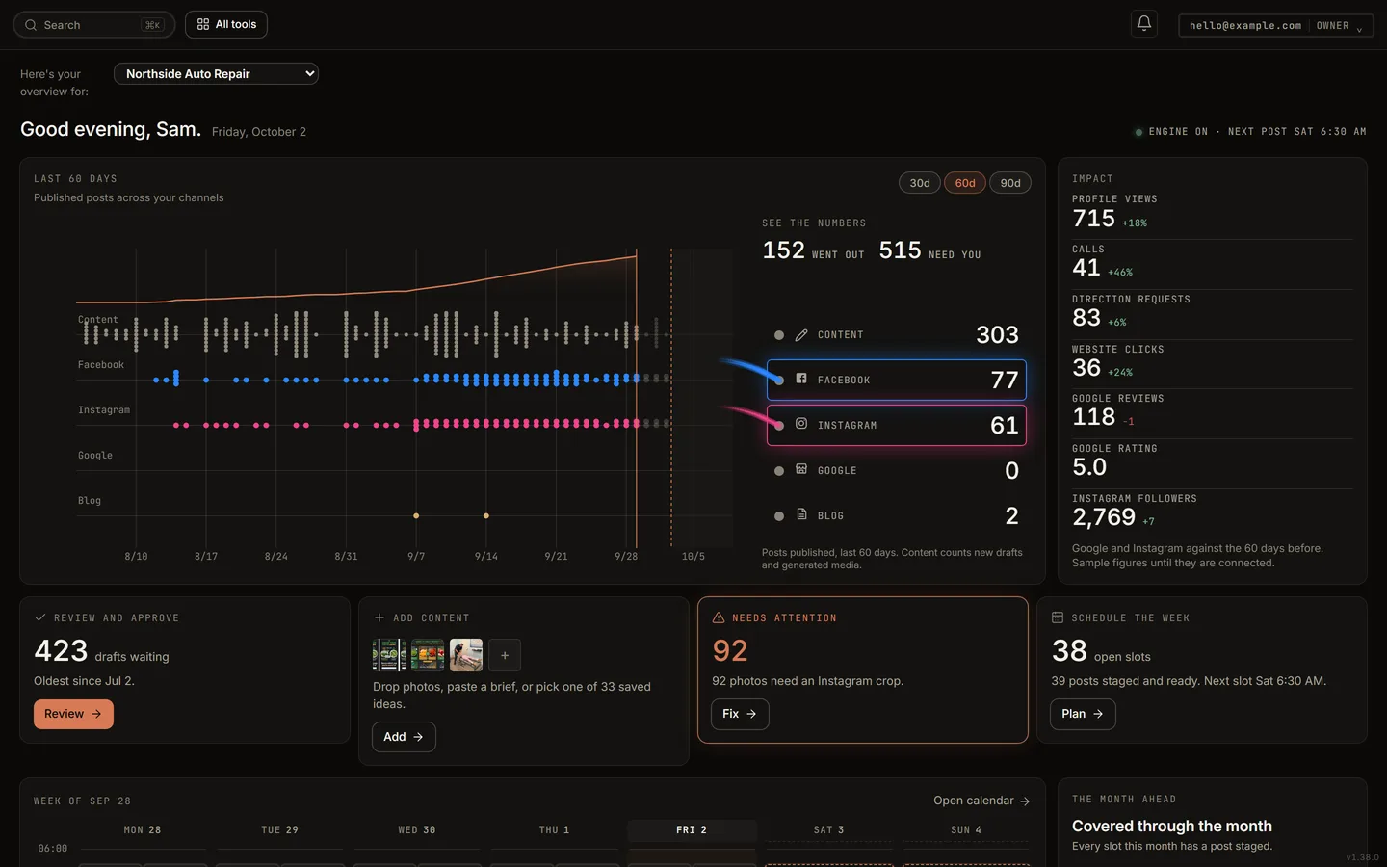The height and width of the screenshot is (867, 1387).
Task: Click the 9/14 Blog post dot on chart
Action: [486, 516]
